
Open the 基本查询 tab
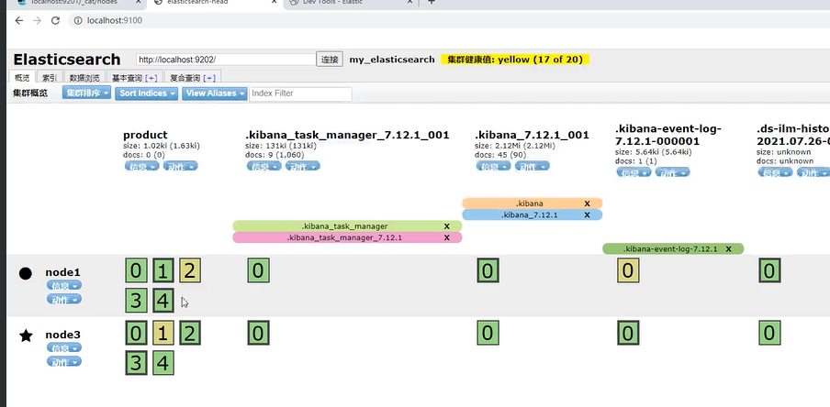(x=127, y=78)
